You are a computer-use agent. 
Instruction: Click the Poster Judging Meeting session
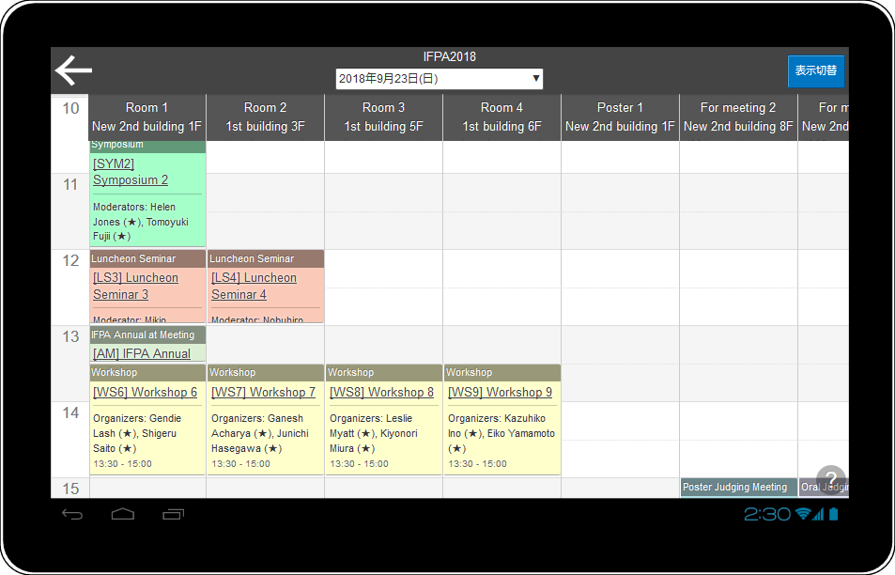(738, 487)
